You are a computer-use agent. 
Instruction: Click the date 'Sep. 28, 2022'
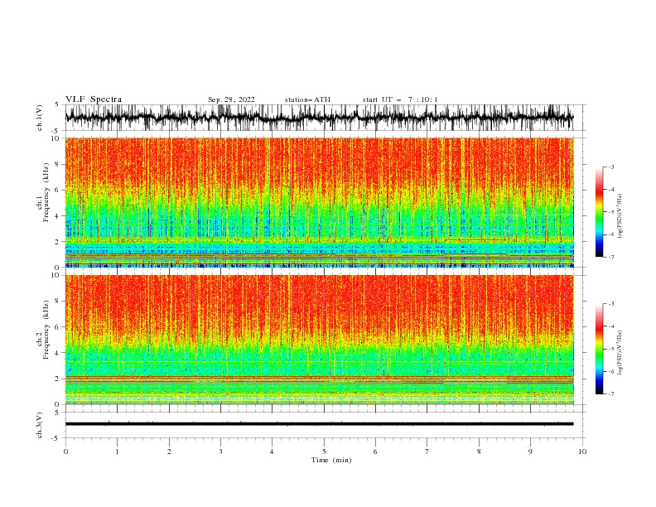(x=231, y=99)
